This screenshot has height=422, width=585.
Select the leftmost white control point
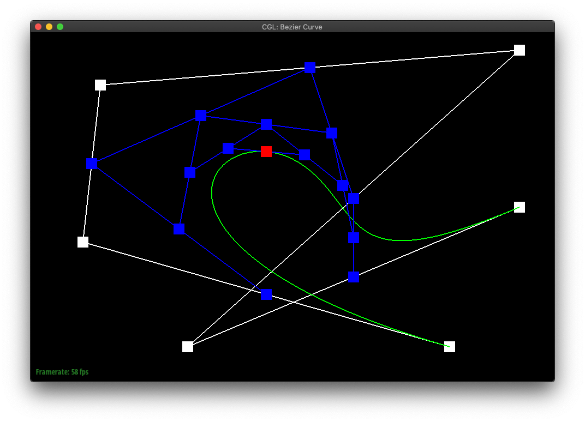(82, 242)
